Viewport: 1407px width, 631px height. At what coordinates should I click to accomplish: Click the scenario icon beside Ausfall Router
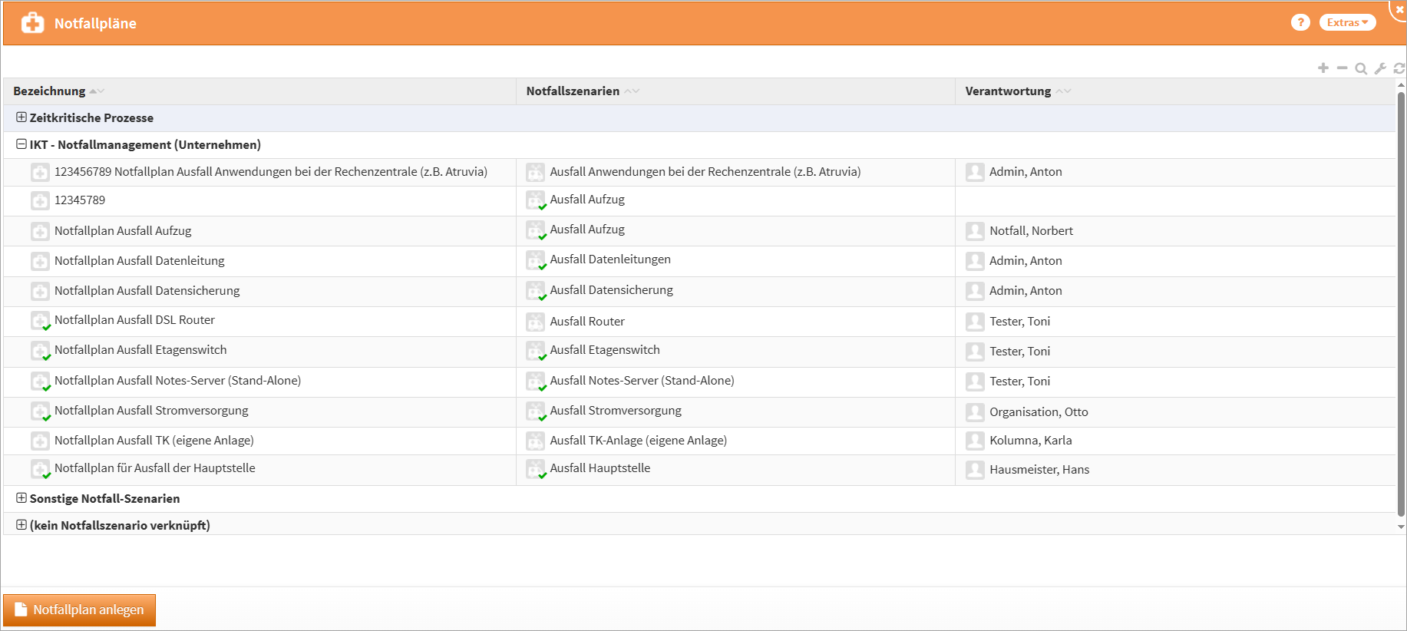535,322
